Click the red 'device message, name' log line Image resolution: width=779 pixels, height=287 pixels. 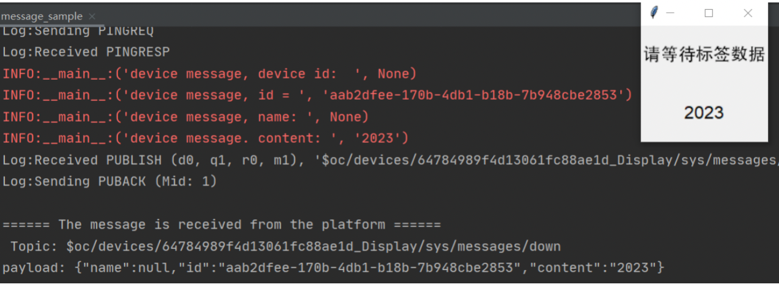click(186, 117)
